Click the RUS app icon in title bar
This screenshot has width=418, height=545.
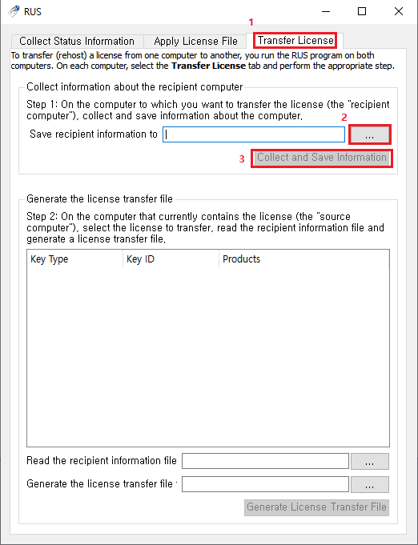click(14, 11)
